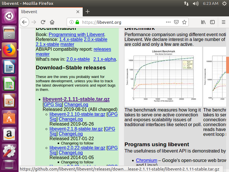The width and height of the screenshot is (229, 172).
Task: Close the libevent tab
Action: (78, 12)
